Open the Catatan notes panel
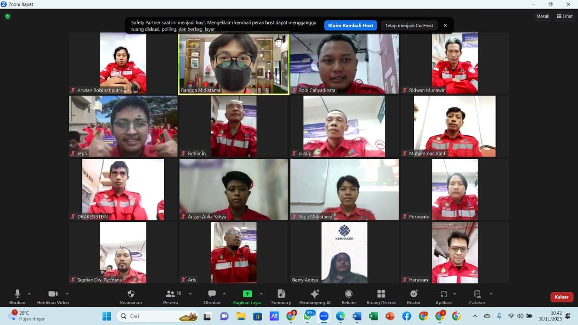This screenshot has width=578, height=325. point(477,297)
